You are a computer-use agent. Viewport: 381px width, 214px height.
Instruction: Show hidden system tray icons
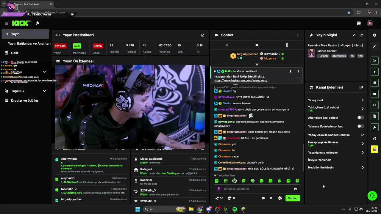point(343,209)
